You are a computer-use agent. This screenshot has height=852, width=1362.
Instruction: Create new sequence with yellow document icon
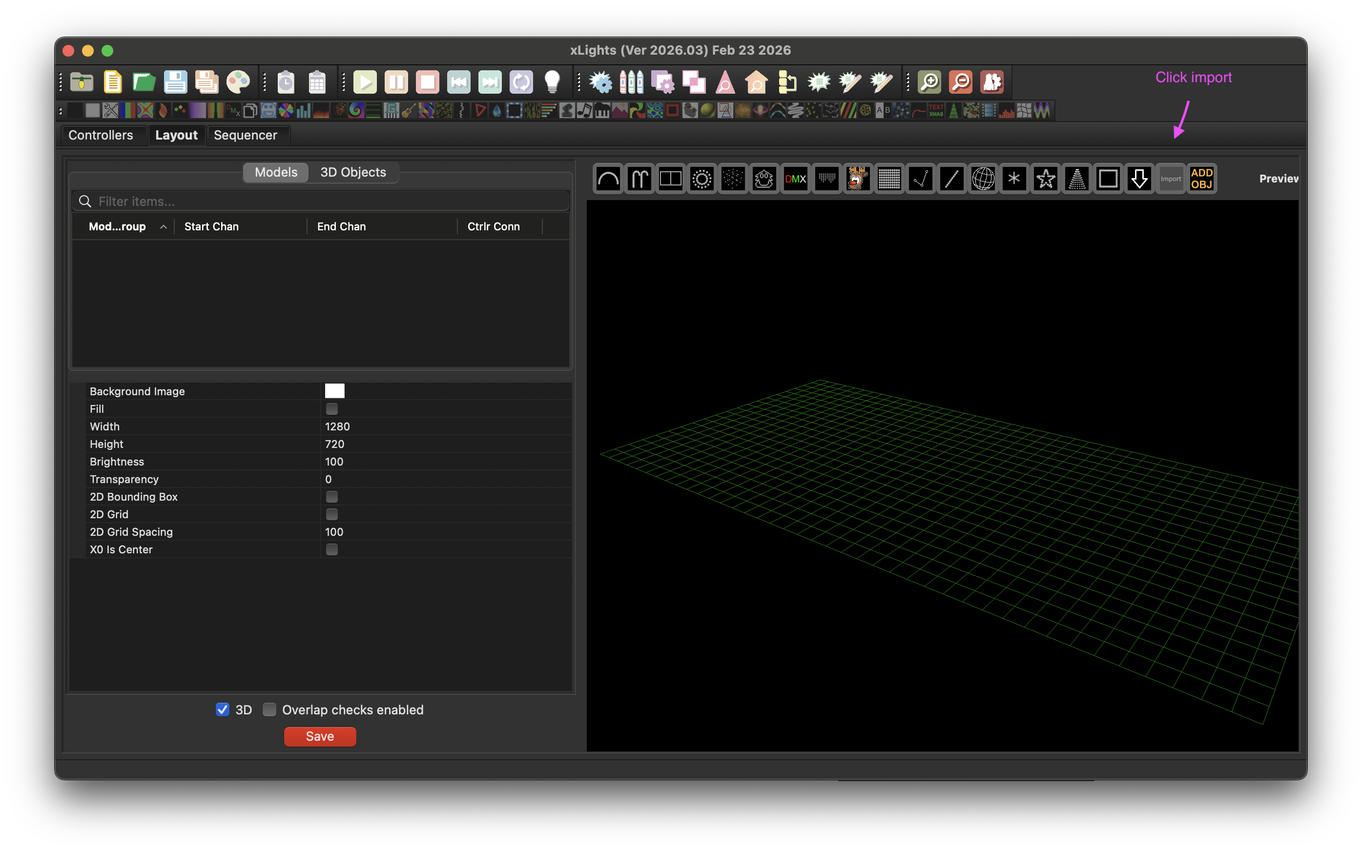[113, 82]
